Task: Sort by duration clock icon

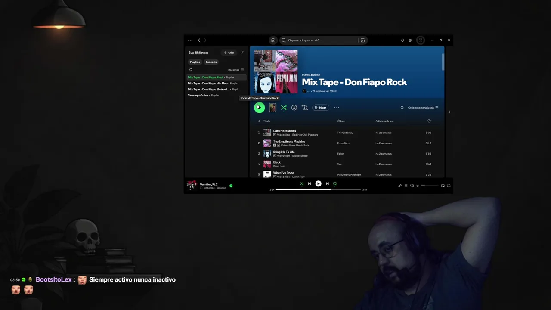Action: pyautogui.click(x=429, y=121)
